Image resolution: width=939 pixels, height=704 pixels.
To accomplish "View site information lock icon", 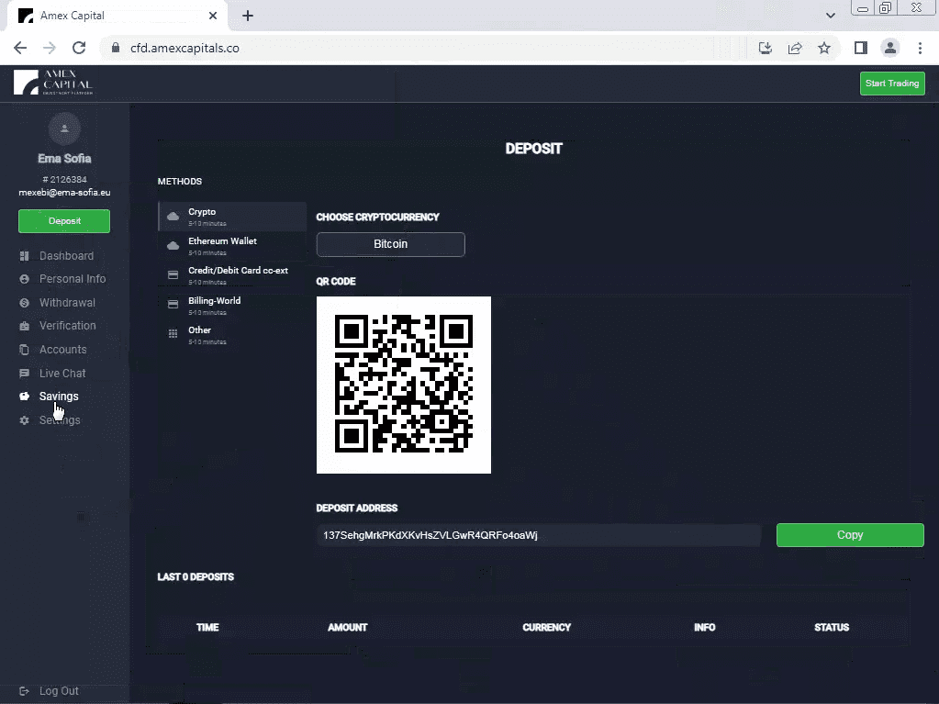I will point(116,48).
